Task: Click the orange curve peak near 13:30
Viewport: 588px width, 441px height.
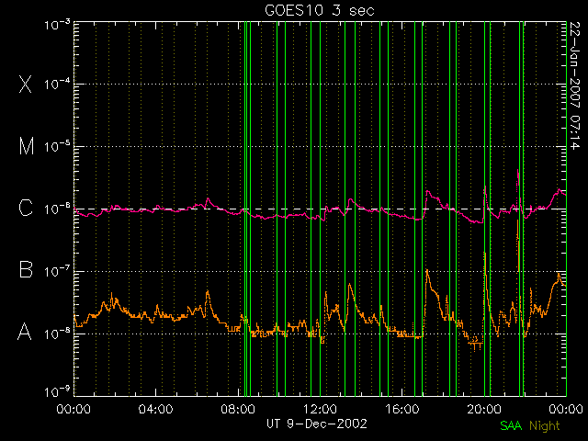Action: coord(349,287)
